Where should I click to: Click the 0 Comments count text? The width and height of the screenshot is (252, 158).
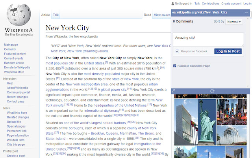183,21
